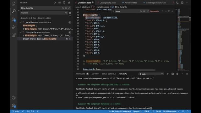Expand replace mode in find widget
Image resolution: width=201 pixels, height=113 pixels.
click(x=113, y=11)
